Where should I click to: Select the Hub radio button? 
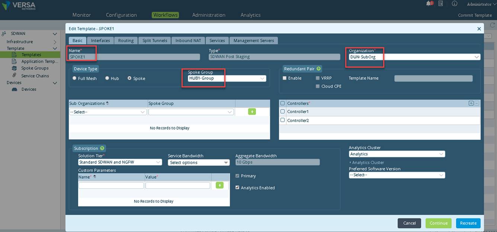107,78
